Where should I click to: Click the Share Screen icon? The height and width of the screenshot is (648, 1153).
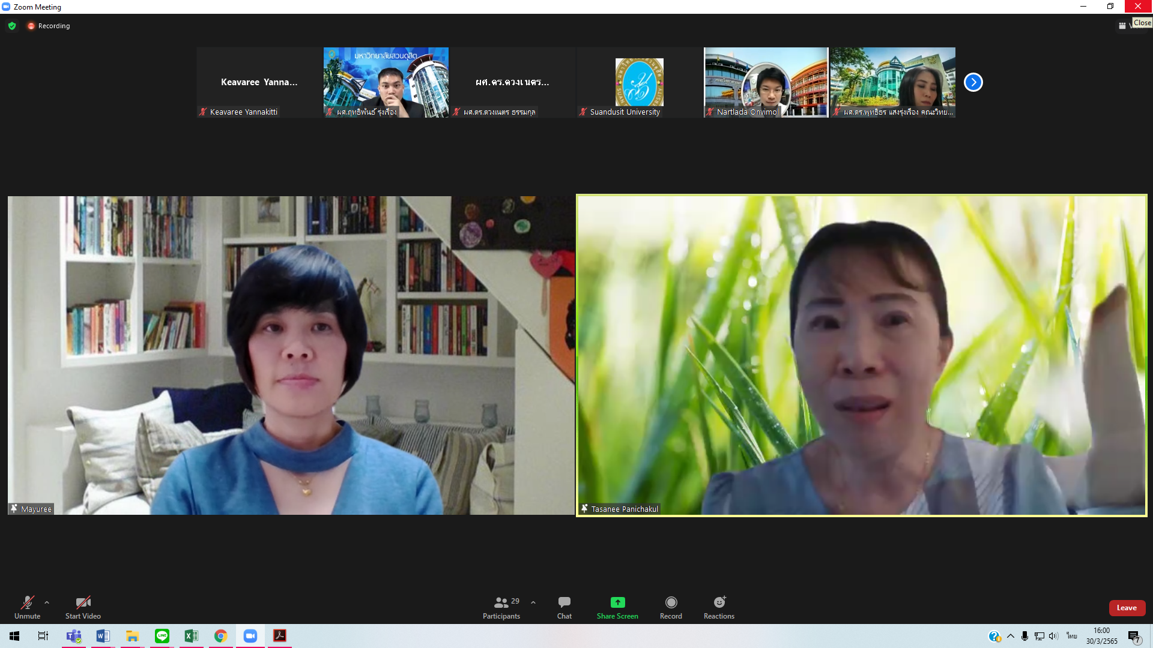[x=617, y=602]
